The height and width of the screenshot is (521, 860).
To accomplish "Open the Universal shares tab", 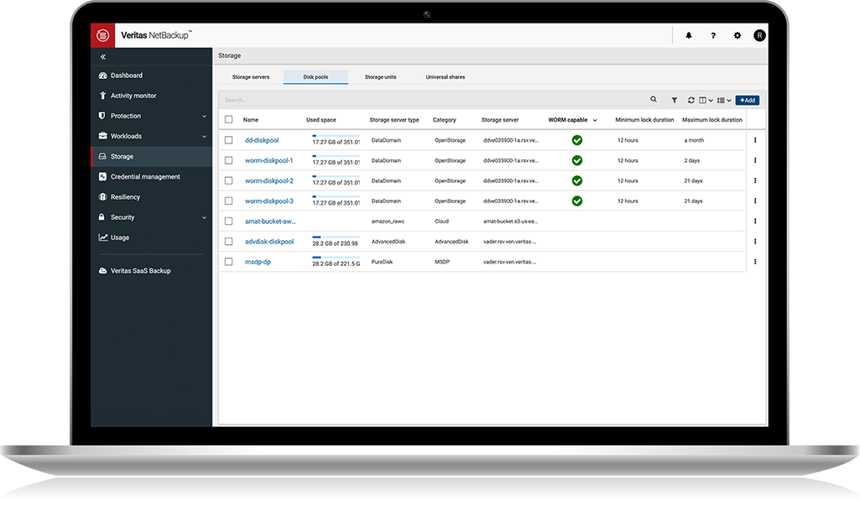I will coord(445,77).
